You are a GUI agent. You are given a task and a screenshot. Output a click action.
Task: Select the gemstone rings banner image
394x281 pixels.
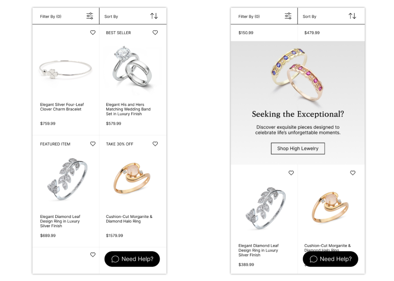pyautogui.click(x=297, y=73)
